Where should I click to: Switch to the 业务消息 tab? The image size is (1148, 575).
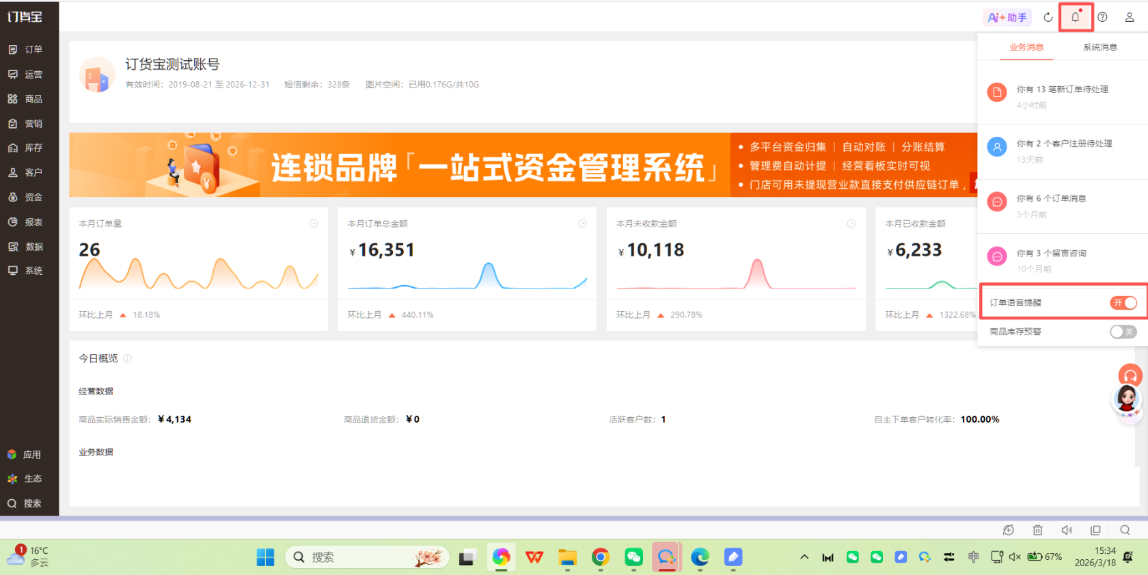point(1026,47)
